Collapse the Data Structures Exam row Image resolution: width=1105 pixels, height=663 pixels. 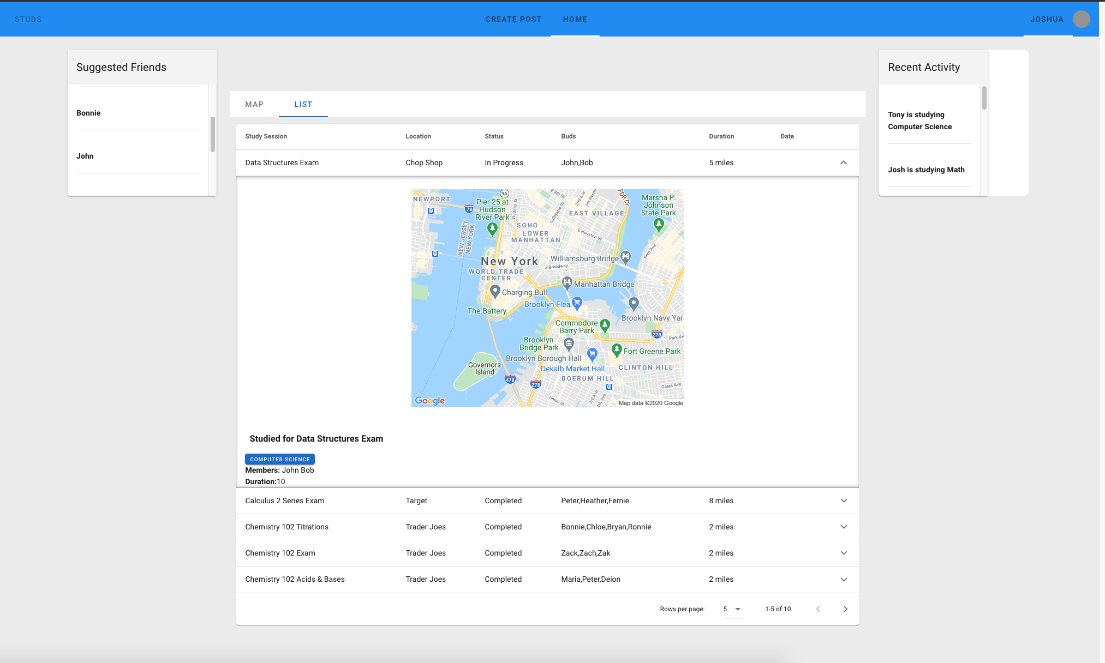(844, 162)
